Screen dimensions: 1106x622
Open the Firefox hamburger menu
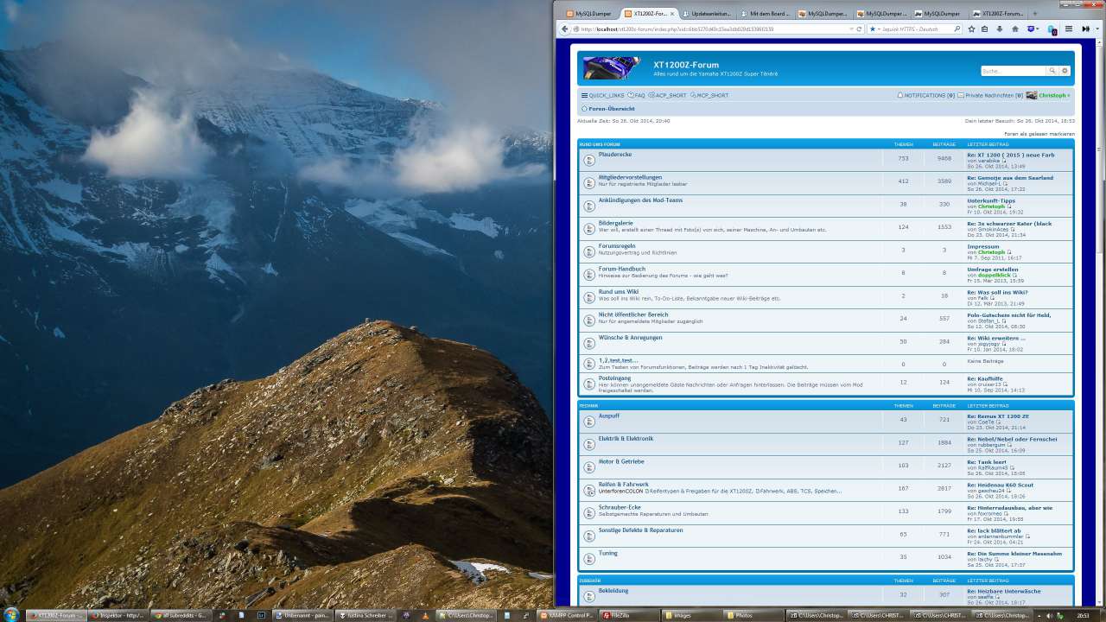1069,29
